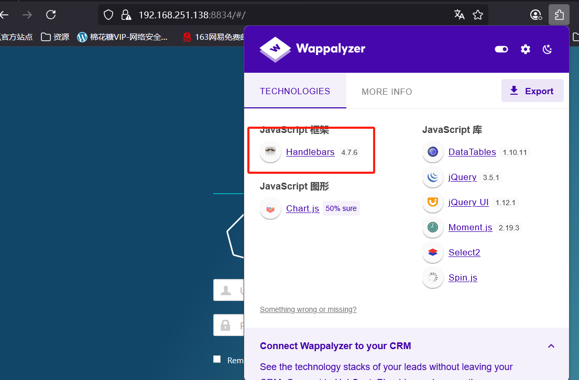The height and width of the screenshot is (380, 579).
Task: Bookmark the page with the star icon
Action: [478, 15]
